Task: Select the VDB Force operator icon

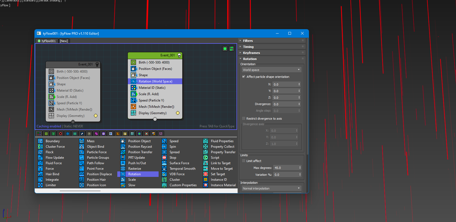Action: pyautogui.click(x=164, y=174)
